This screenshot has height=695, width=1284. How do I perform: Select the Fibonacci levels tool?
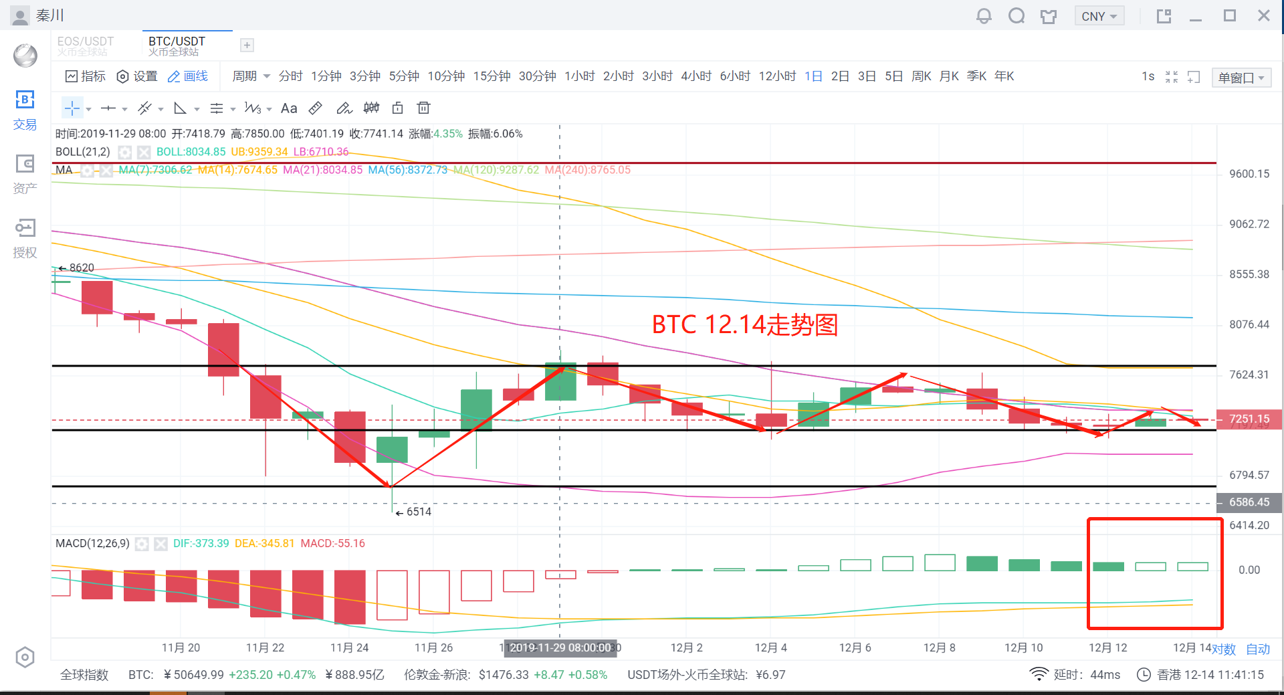217,108
